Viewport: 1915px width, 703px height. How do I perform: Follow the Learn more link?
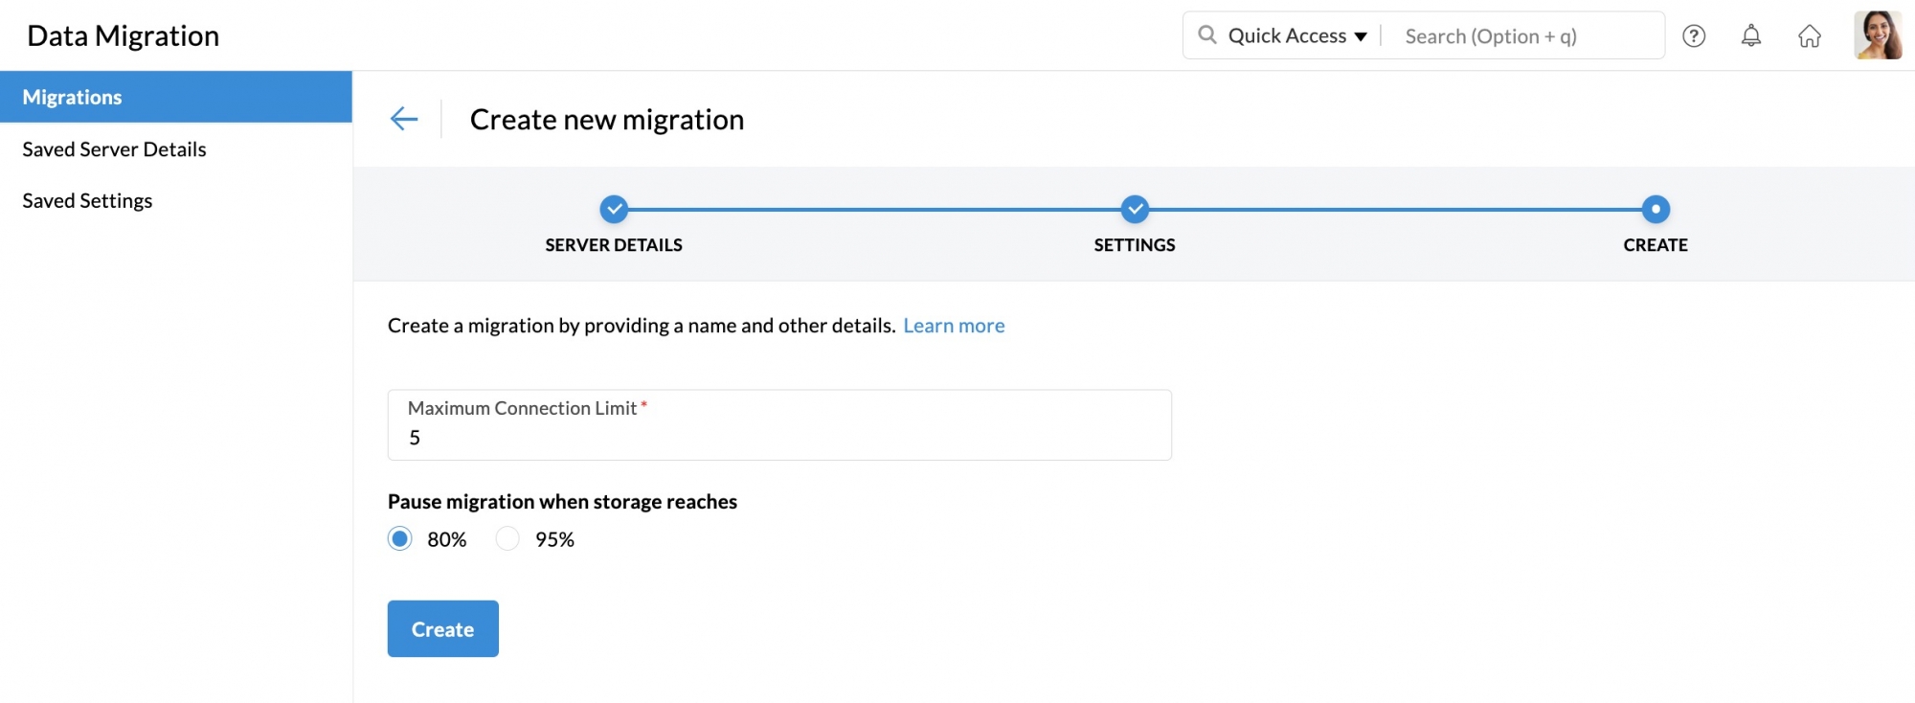pyautogui.click(x=954, y=326)
